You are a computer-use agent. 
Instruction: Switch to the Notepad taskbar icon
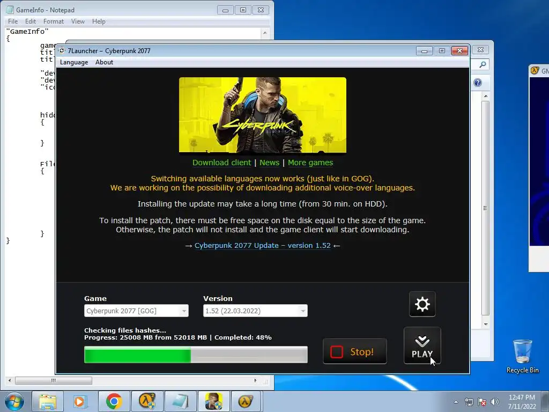point(180,401)
